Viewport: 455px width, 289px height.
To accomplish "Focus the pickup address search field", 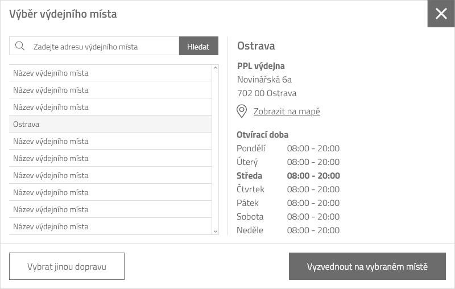I will click(x=102, y=47).
